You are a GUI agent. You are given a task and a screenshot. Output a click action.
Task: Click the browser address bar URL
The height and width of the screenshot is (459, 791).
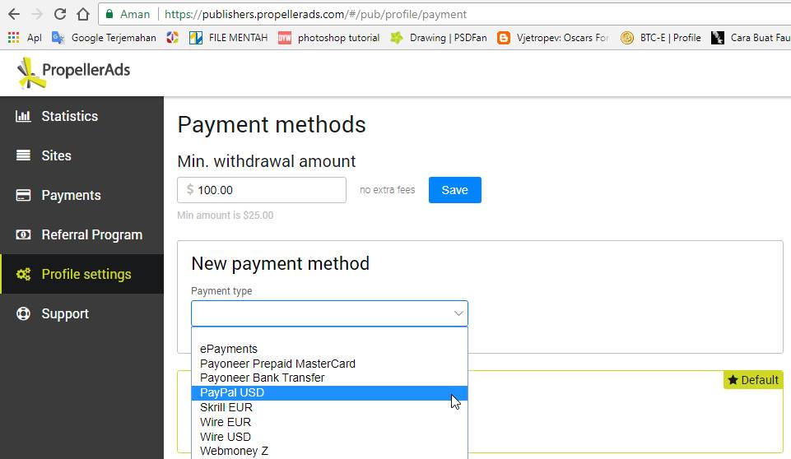[x=315, y=14]
